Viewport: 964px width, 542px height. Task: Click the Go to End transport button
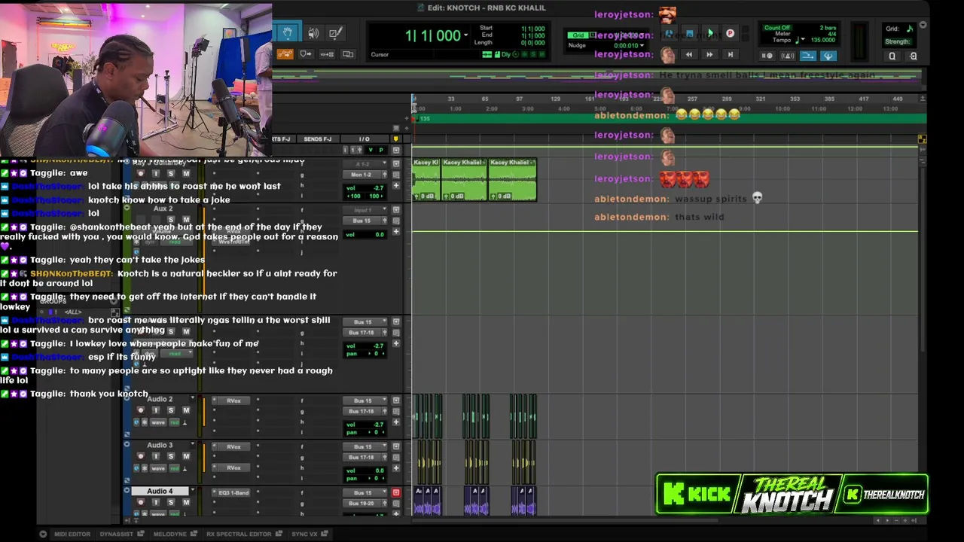tap(729, 54)
